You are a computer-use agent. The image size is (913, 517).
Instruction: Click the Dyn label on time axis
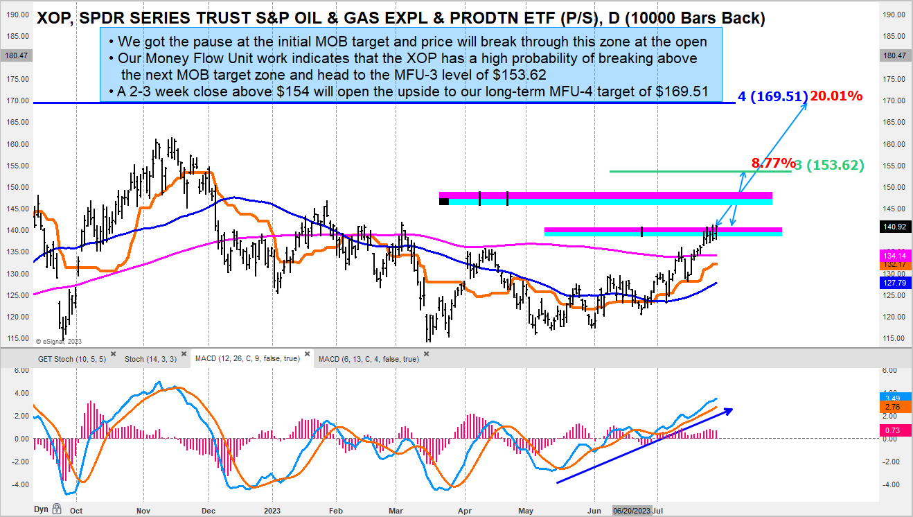[x=40, y=509]
